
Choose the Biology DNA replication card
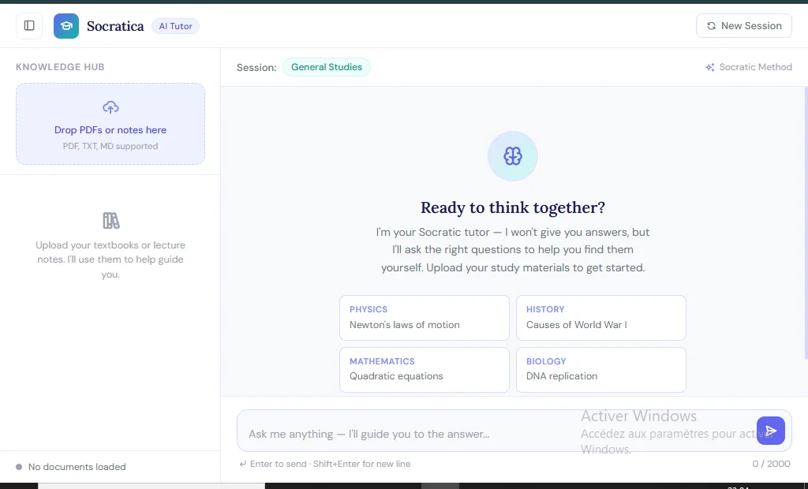[600, 369]
